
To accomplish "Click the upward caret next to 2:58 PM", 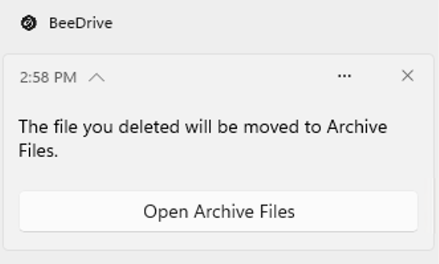I will (97, 78).
